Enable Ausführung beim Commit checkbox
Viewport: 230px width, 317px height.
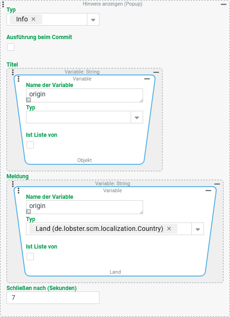(11, 47)
